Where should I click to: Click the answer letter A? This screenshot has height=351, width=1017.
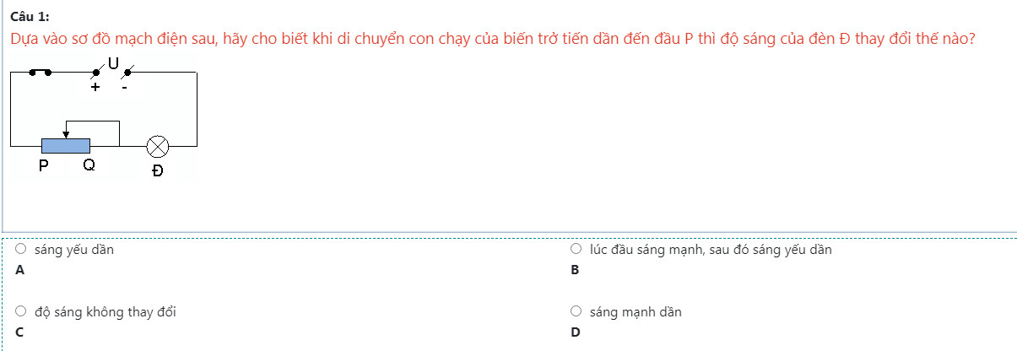coord(20,270)
